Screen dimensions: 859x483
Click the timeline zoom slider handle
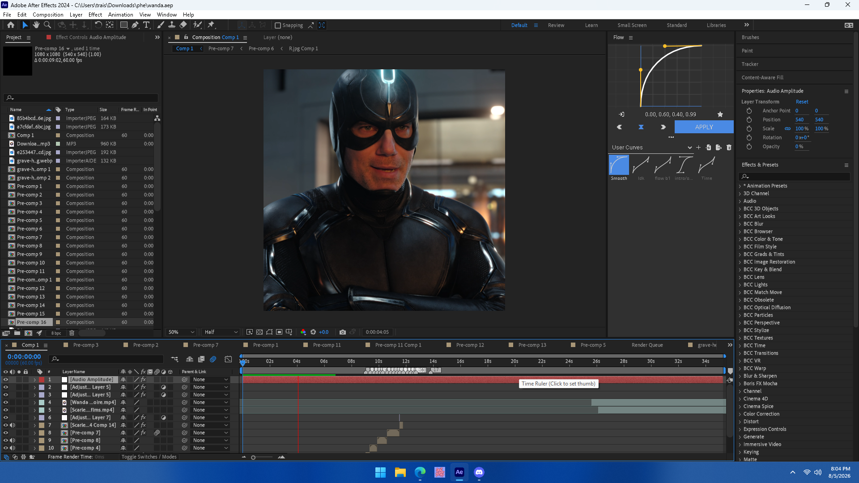tap(253, 458)
